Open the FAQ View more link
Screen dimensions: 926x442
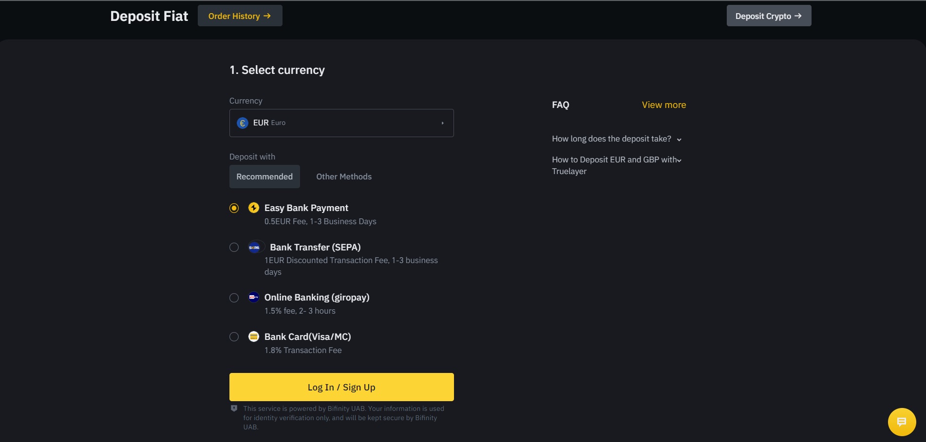tap(664, 105)
